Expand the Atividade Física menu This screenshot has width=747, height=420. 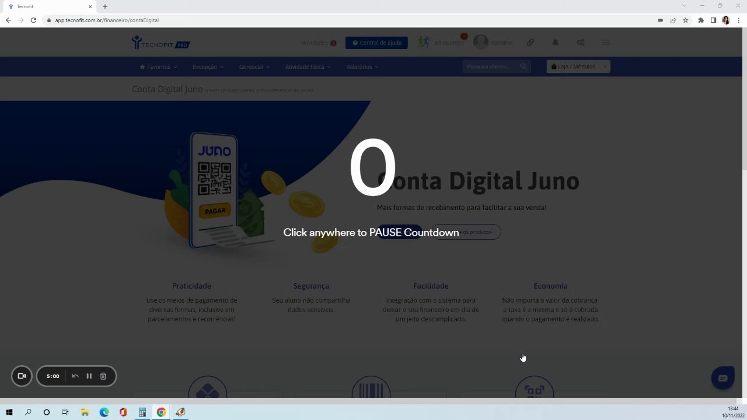point(308,67)
